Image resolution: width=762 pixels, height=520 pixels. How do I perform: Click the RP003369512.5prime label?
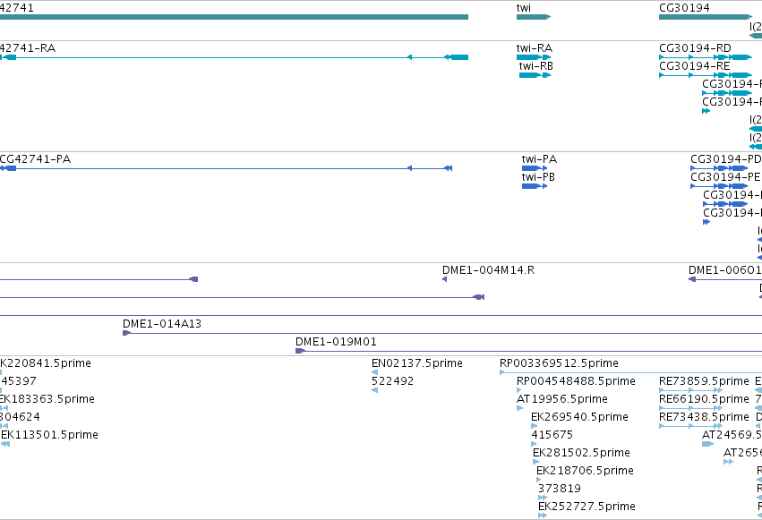click(559, 363)
